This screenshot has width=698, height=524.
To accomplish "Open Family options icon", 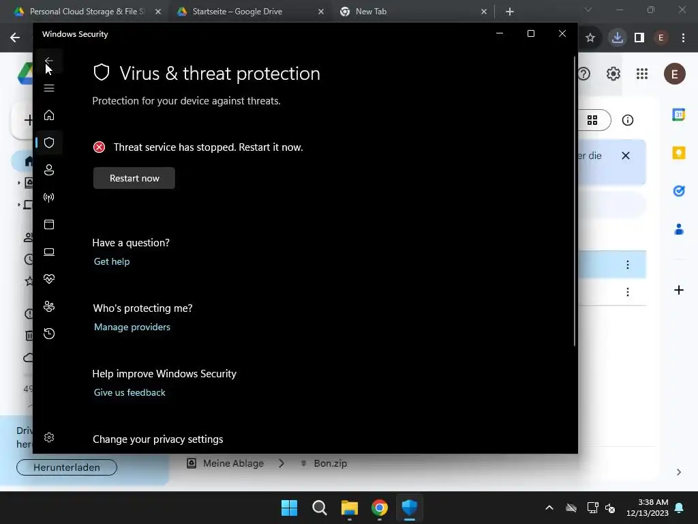I will (49, 306).
